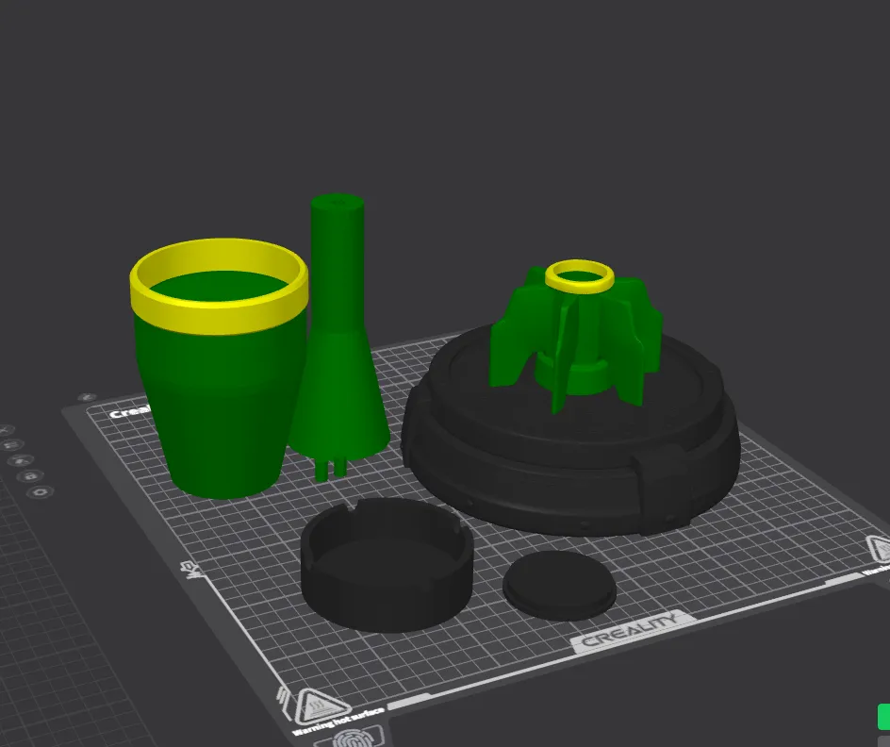The image size is (890, 747).
Task: Select the small black disc lid model
Action: (560, 585)
